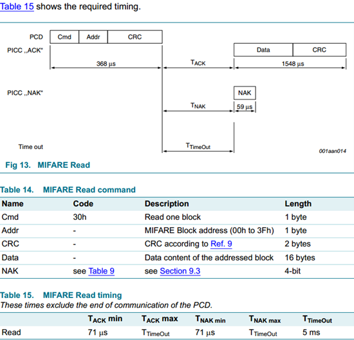The height and width of the screenshot is (340, 354).
Task: Click the 'TNAK max' column header
Action: coord(265,319)
